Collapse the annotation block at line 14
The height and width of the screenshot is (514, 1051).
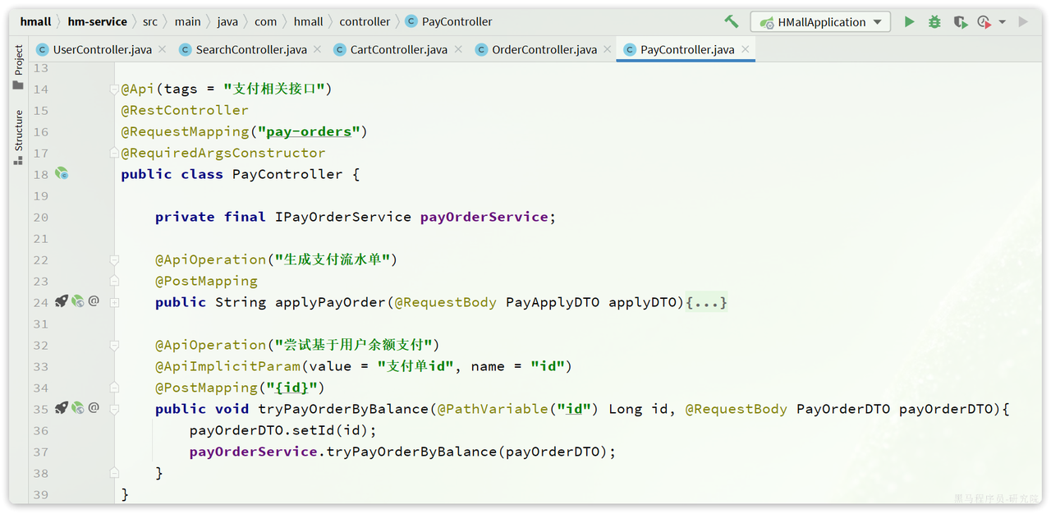pyautogui.click(x=114, y=89)
